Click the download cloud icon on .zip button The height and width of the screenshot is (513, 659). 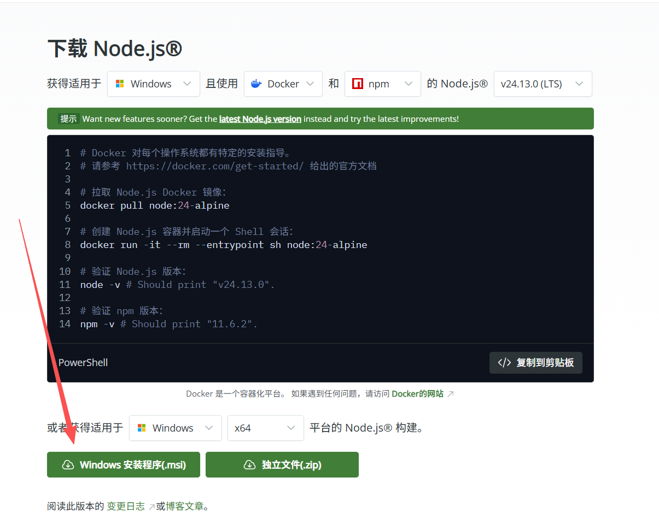point(250,465)
